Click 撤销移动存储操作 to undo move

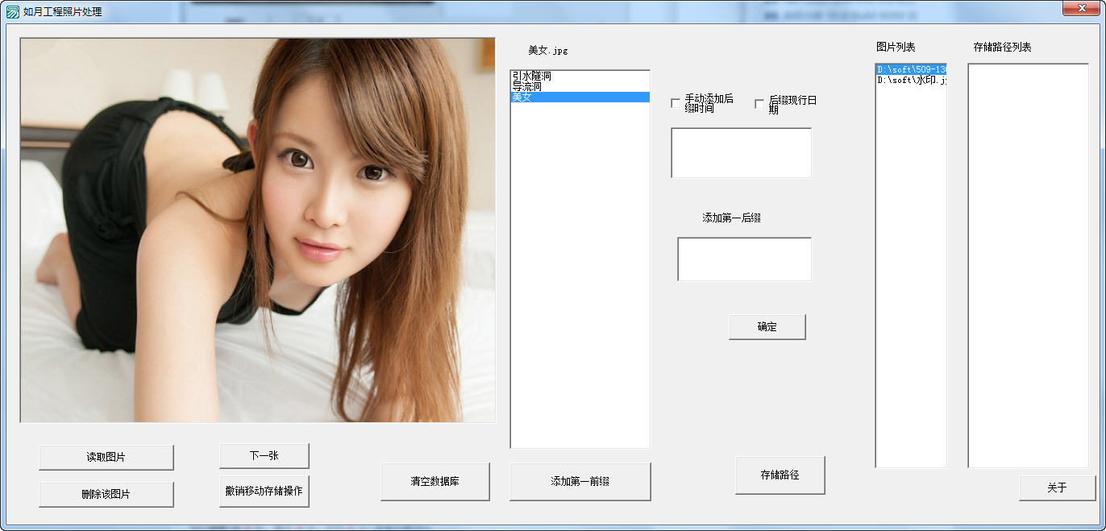pyautogui.click(x=264, y=491)
